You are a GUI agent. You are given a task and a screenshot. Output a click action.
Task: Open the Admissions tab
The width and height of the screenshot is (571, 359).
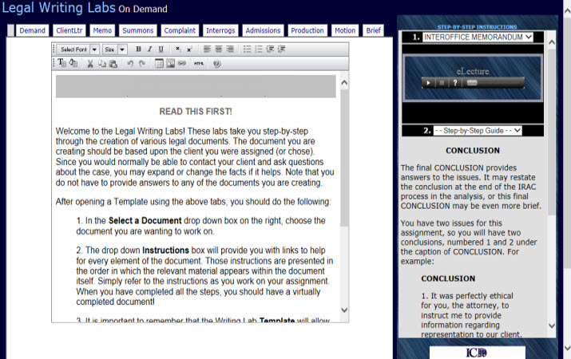[x=263, y=30]
